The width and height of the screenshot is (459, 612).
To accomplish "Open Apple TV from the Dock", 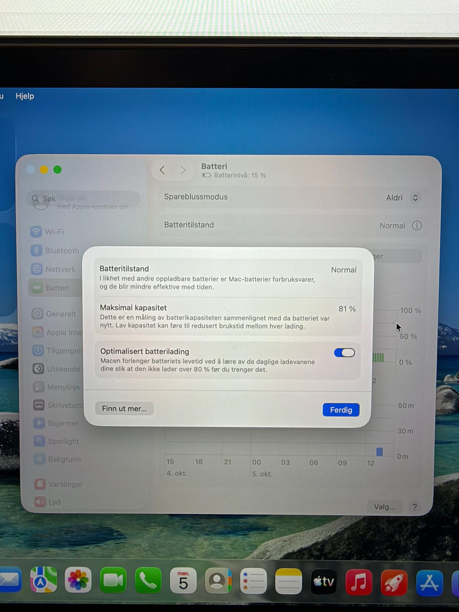I will 324,581.
